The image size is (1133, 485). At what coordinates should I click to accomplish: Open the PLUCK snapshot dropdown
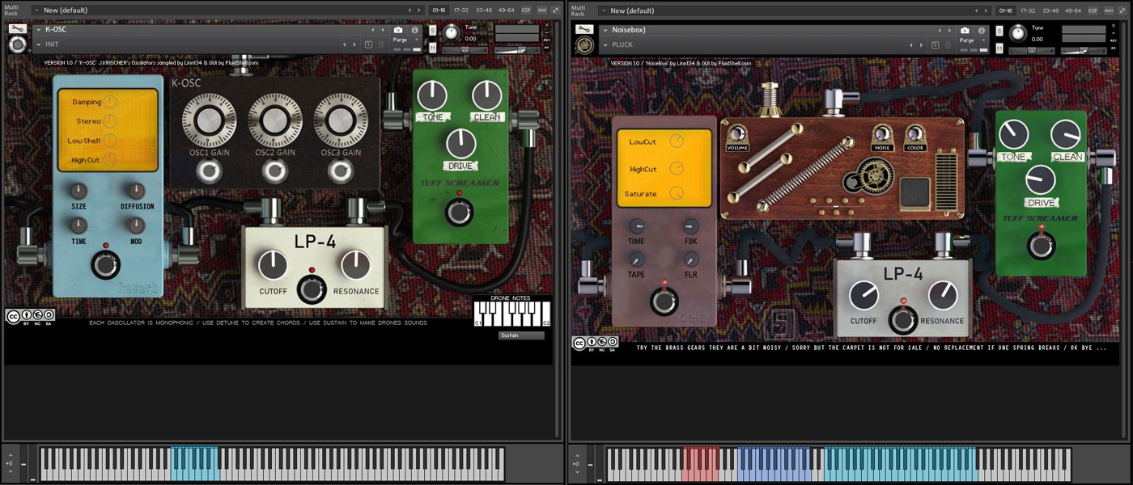click(x=605, y=44)
